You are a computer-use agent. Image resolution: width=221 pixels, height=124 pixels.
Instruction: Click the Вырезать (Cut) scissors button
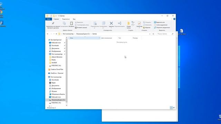pos(79,22)
